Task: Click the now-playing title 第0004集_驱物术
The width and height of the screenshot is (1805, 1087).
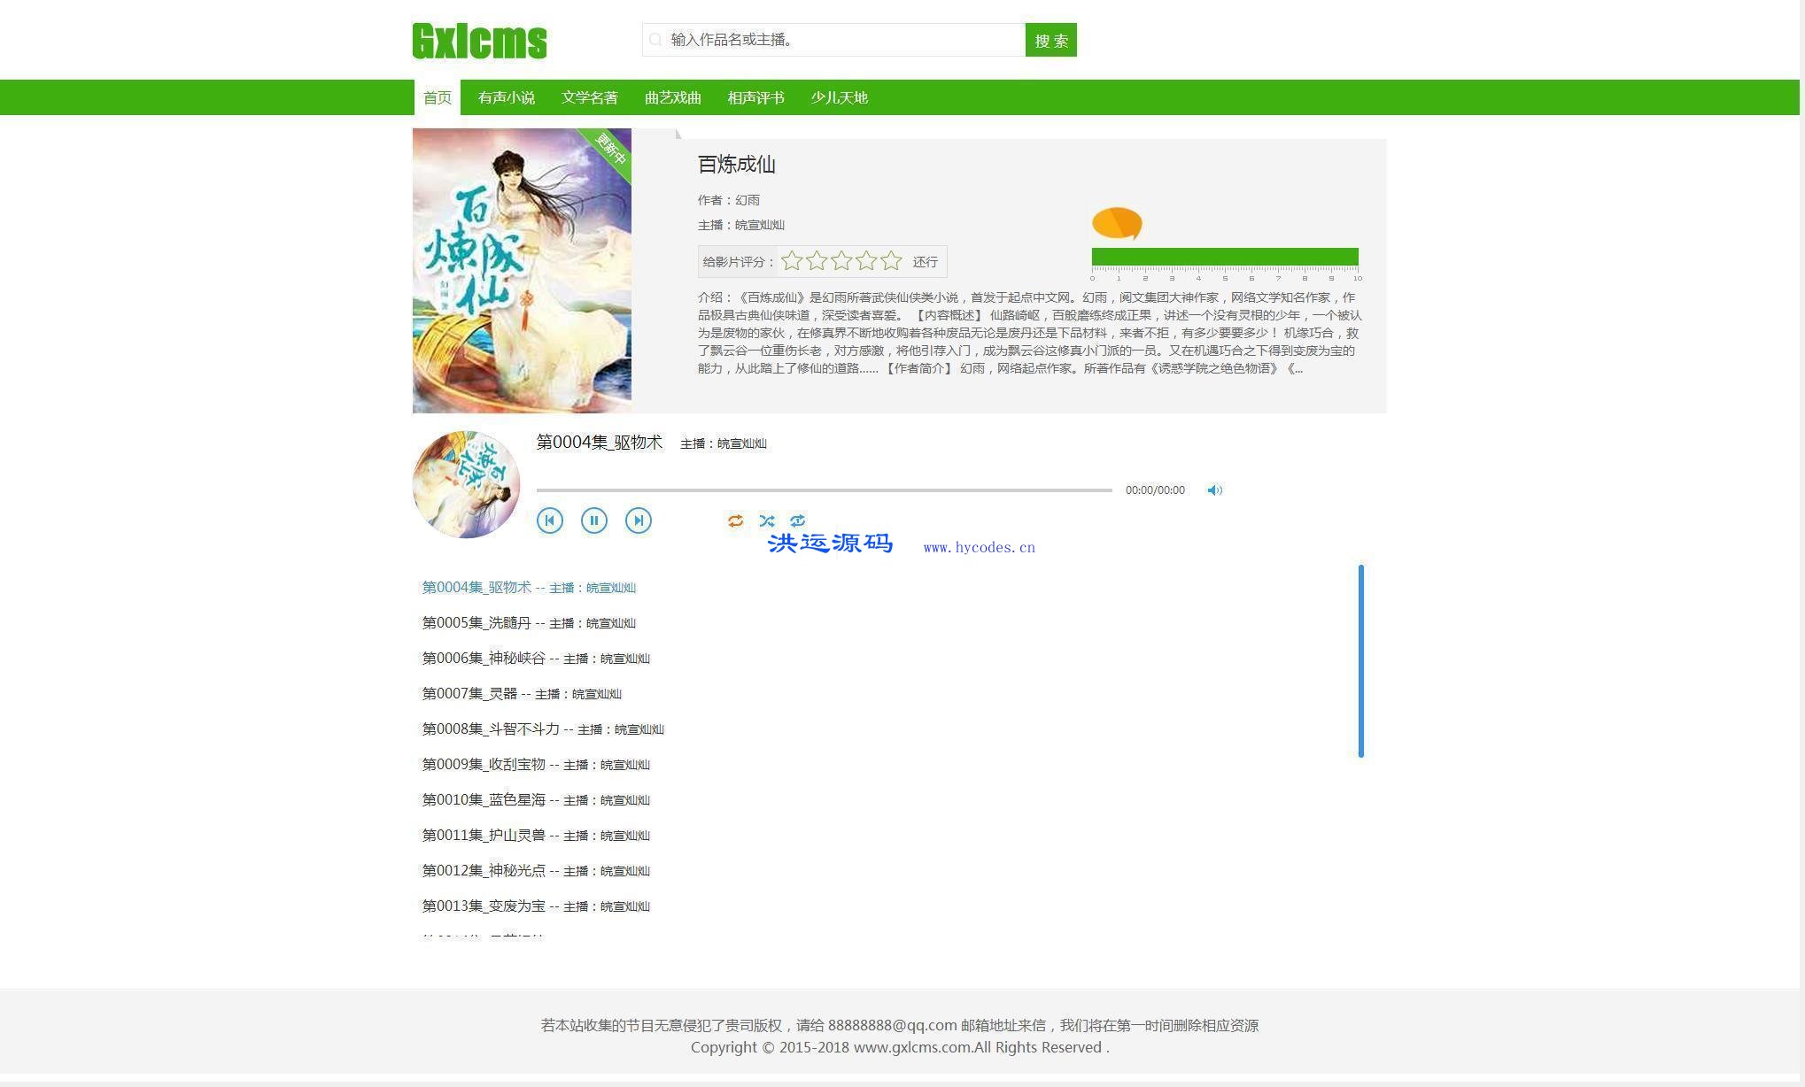Action: (x=600, y=443)
